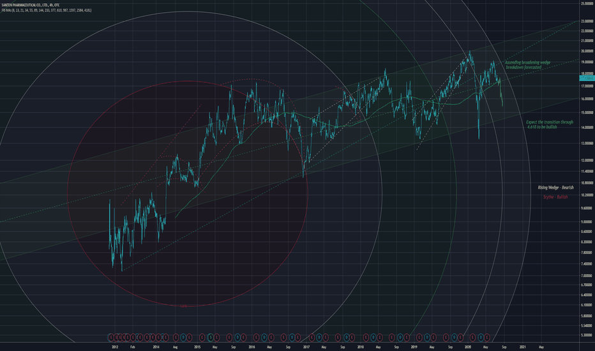Click the 25.000000 price axis label

pyautogui.click(x=587, y=4)
